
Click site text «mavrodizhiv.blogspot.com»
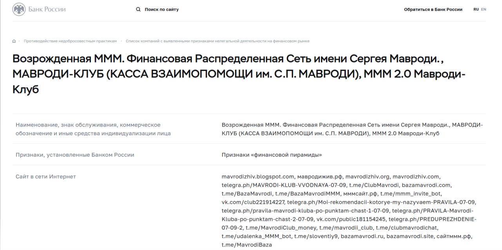tap(258, 176)
